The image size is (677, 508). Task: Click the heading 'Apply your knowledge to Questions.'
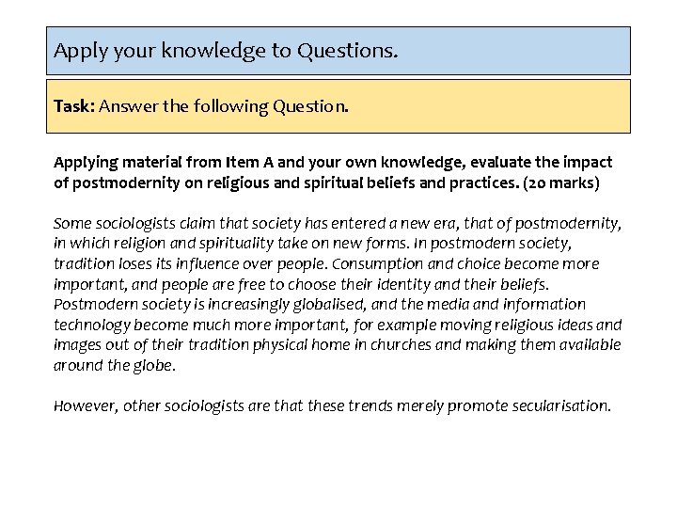[x=226, y=51]
